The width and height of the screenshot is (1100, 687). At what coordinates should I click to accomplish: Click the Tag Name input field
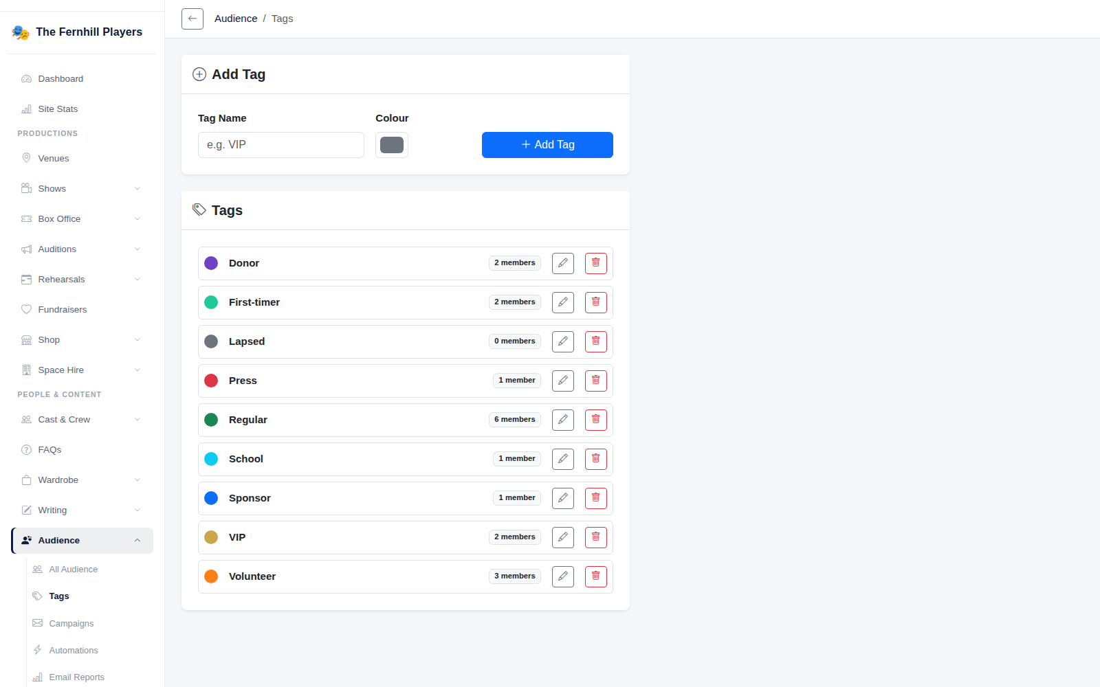click(x=281, y=145)
